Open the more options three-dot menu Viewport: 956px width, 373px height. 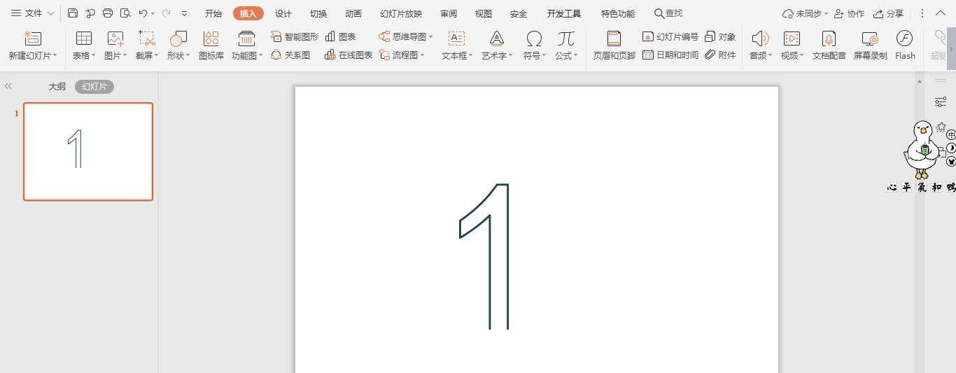922,13
